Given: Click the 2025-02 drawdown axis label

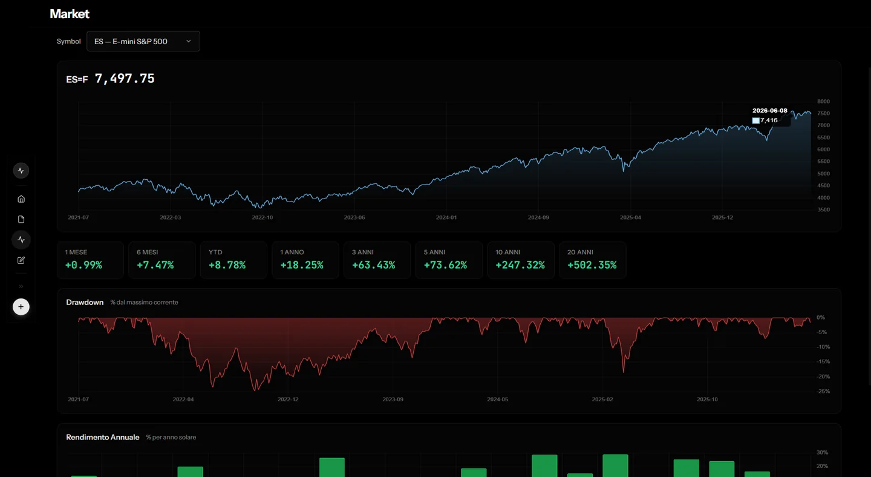Looking at the screenshot, I should pos(602,400).
